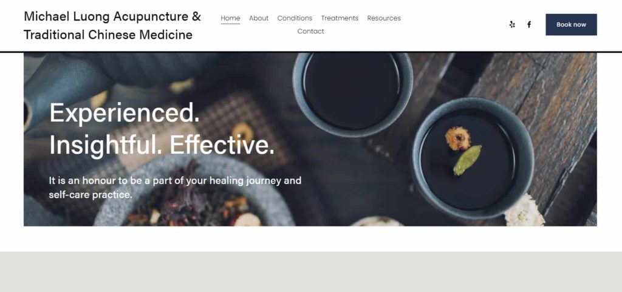Click the grey section below the banner
Screen dimensions: 622x292
(x=311, y=272)
